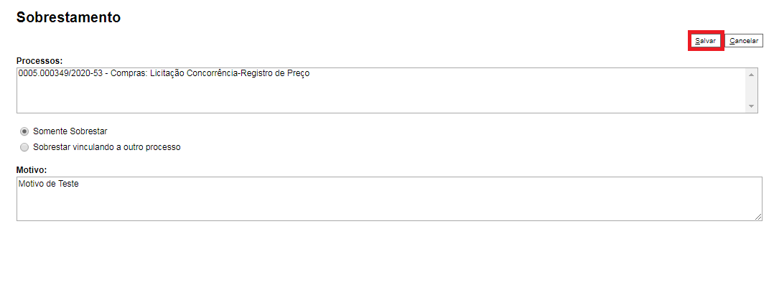Click the Sobrestamento page heading
This screenshot has height=285, width=774.
69,17
